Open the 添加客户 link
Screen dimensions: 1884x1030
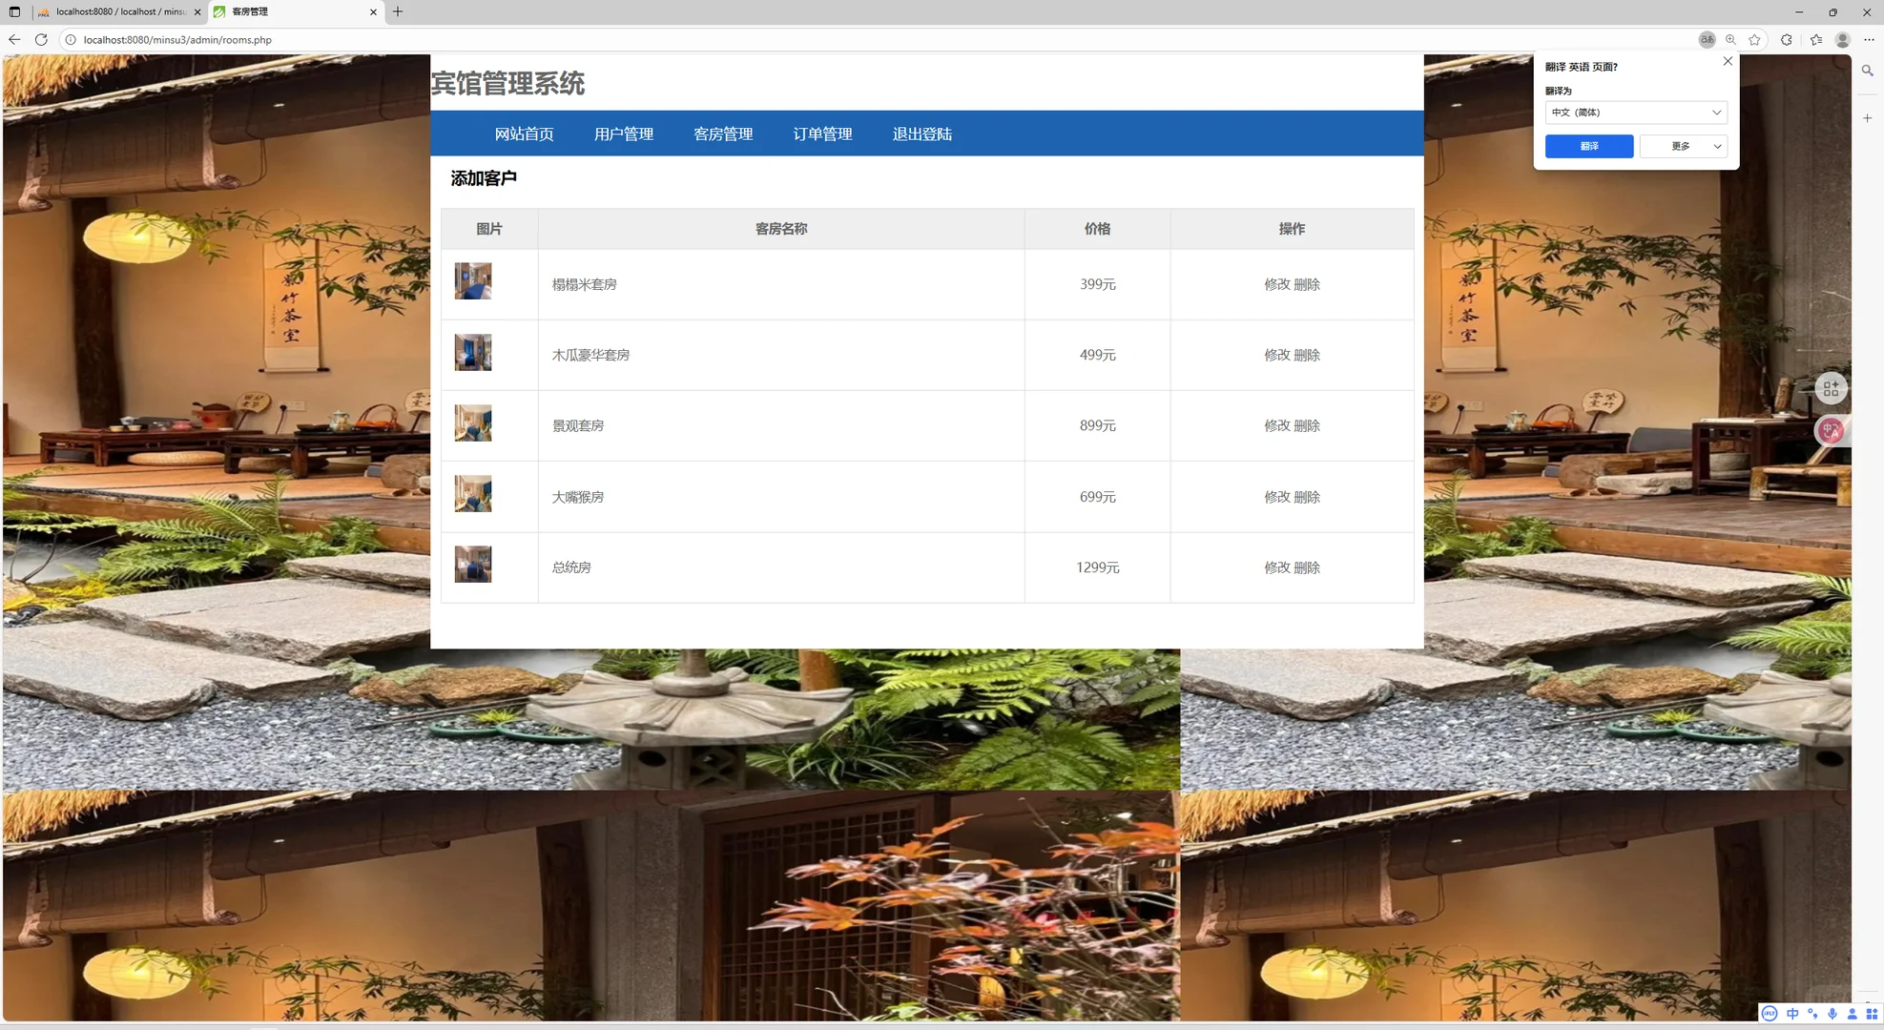pos(484,177)
